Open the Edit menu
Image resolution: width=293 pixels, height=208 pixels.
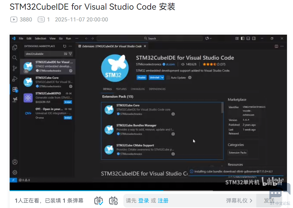point(29,38)
